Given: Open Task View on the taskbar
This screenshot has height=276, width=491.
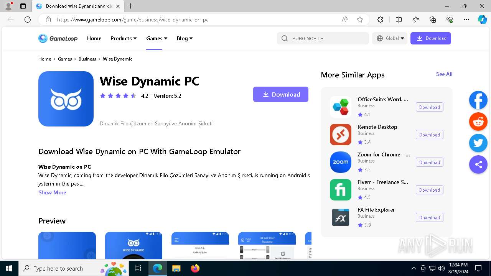Looking at the screenshot, I should click(x=138, y=268).
